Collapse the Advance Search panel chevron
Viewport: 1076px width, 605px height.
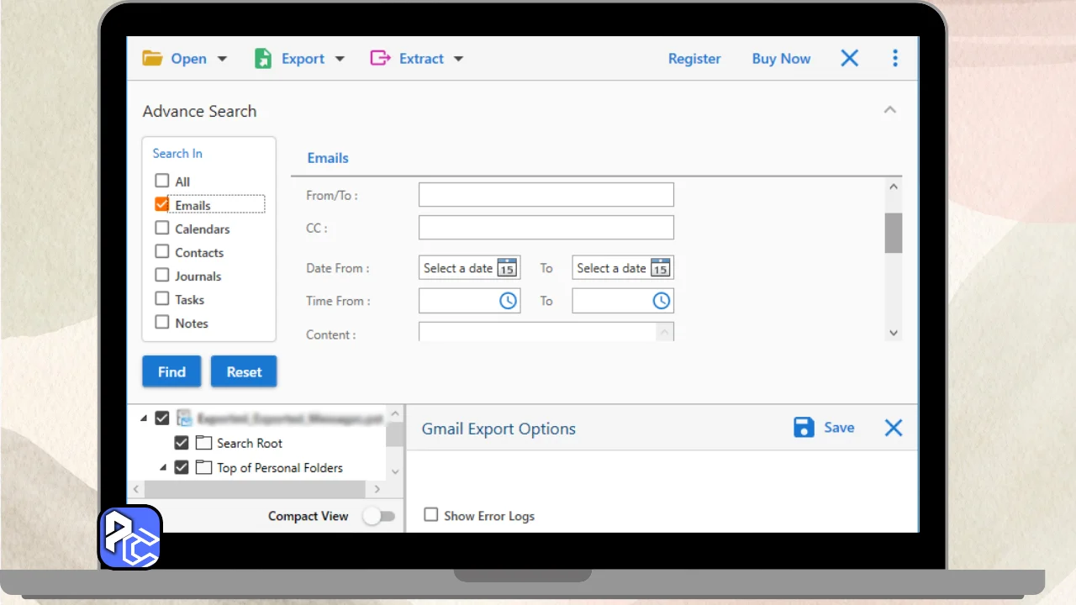pyautogui.click(x=890, y=110)
